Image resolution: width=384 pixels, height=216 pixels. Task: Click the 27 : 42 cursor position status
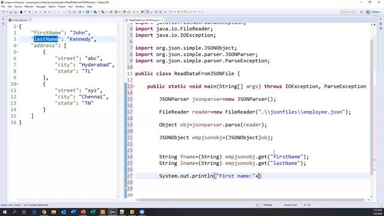307,205
